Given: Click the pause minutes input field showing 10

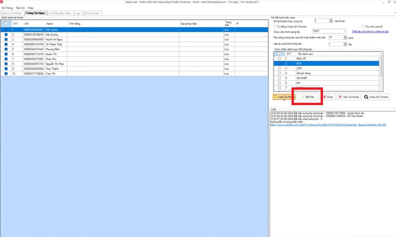Looking at the screenshot, I should click(x=336, y=37).
